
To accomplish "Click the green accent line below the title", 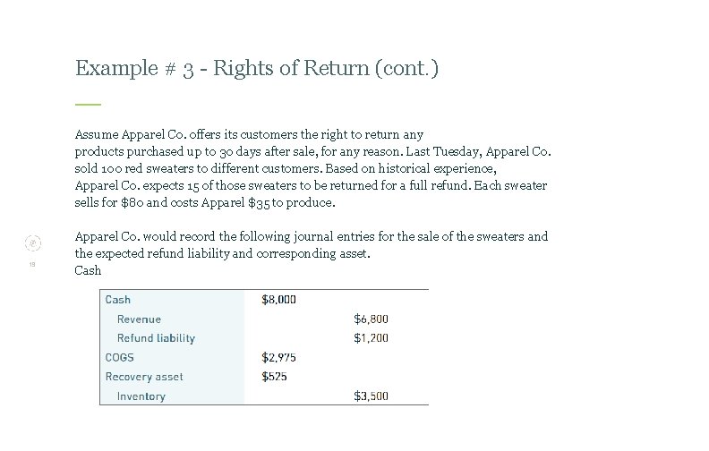I will 88,105.
